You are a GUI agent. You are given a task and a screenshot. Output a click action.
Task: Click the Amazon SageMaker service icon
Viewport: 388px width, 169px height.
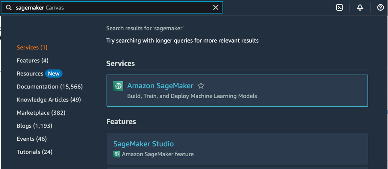pyautogui.click(x=118, y=86)
